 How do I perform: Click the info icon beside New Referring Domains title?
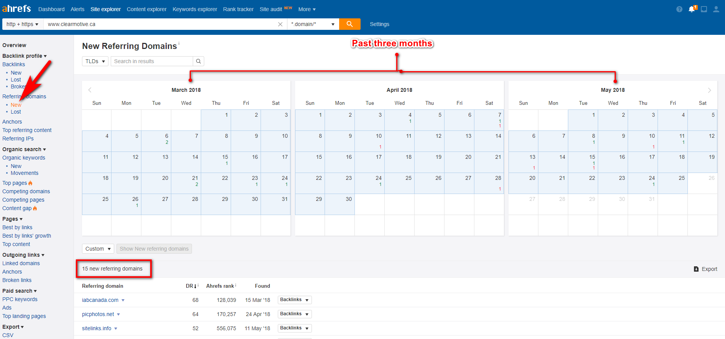pyautogui.click(x=179, y=43)
